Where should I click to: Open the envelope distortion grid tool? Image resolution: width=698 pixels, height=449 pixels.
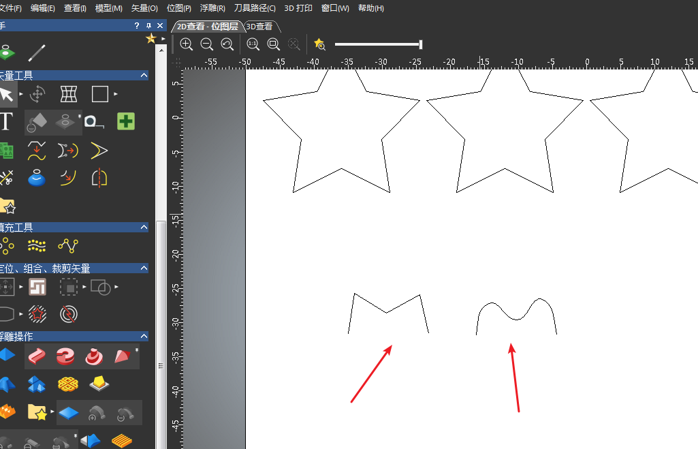69,95
